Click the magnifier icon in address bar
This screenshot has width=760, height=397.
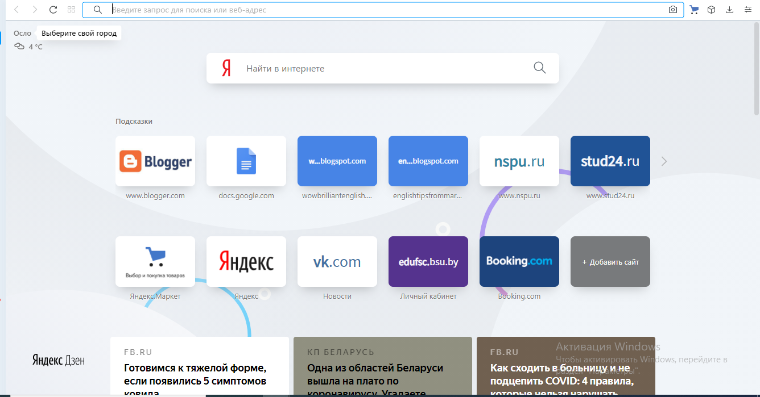pyautogui.click(x=98, y=10)
